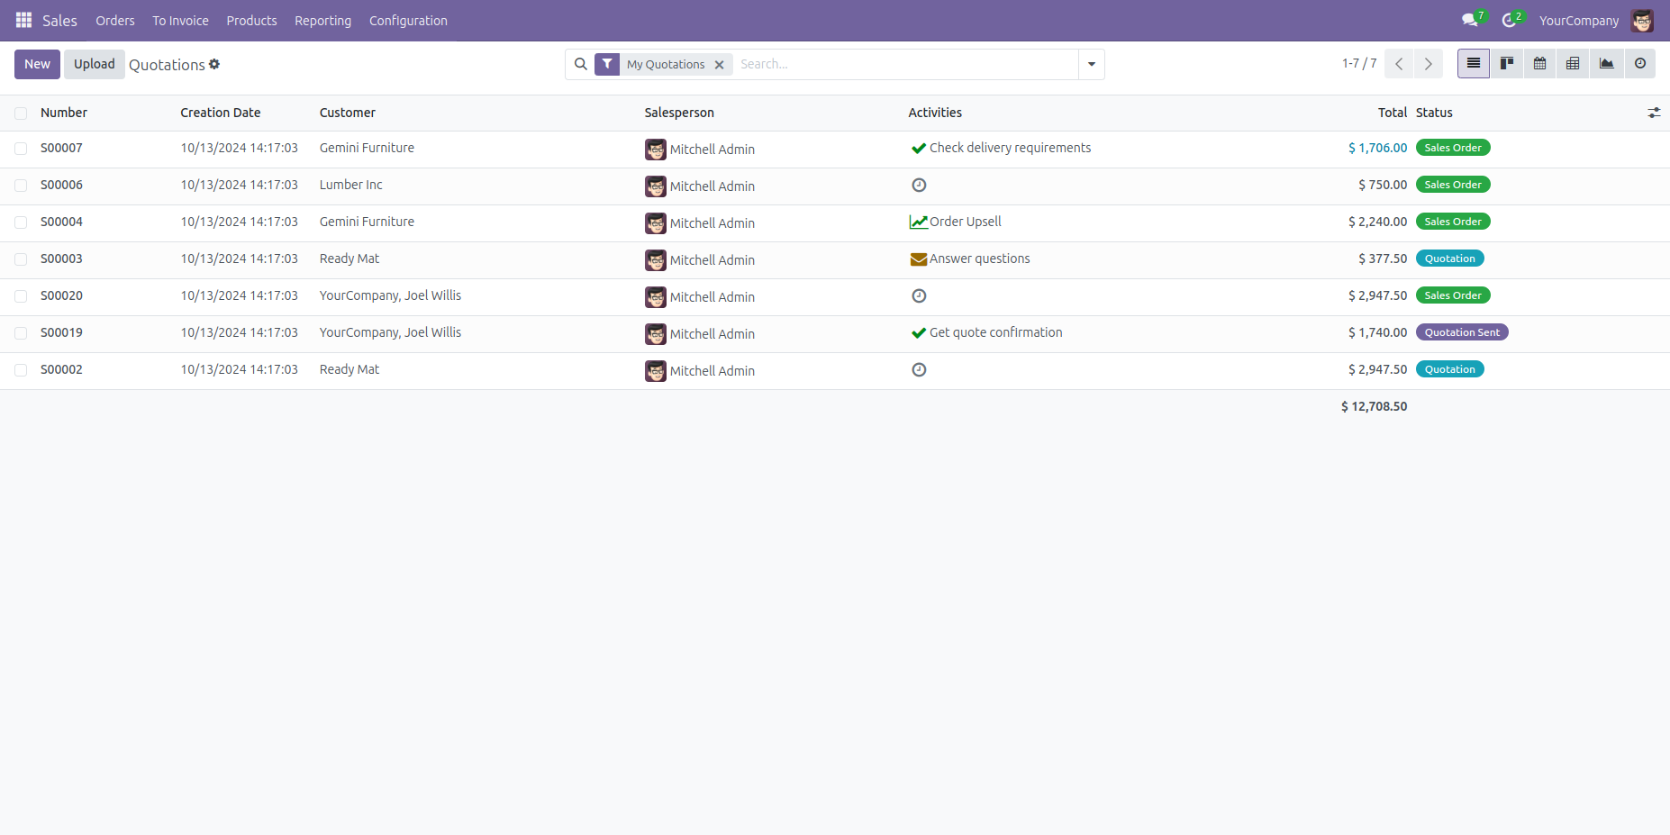Select the checkbox for order S00007
The height and width of the screenshot is (835, 1670).
(21, 149)
